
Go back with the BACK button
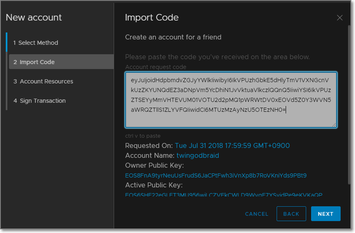pos(291,214)
